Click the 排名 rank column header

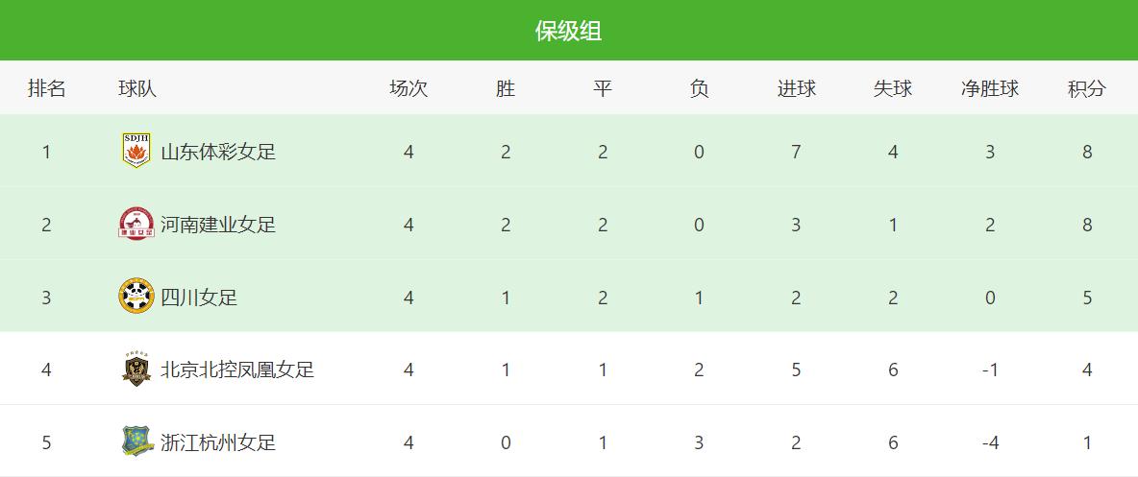(46, 89)
